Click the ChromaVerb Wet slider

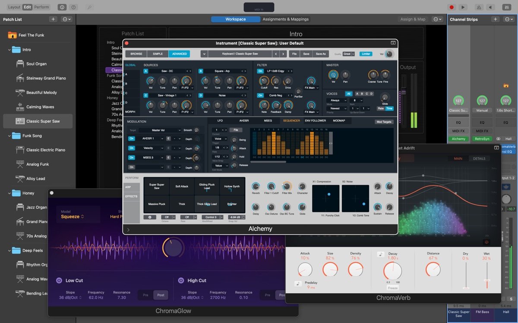tap(486, 280)
